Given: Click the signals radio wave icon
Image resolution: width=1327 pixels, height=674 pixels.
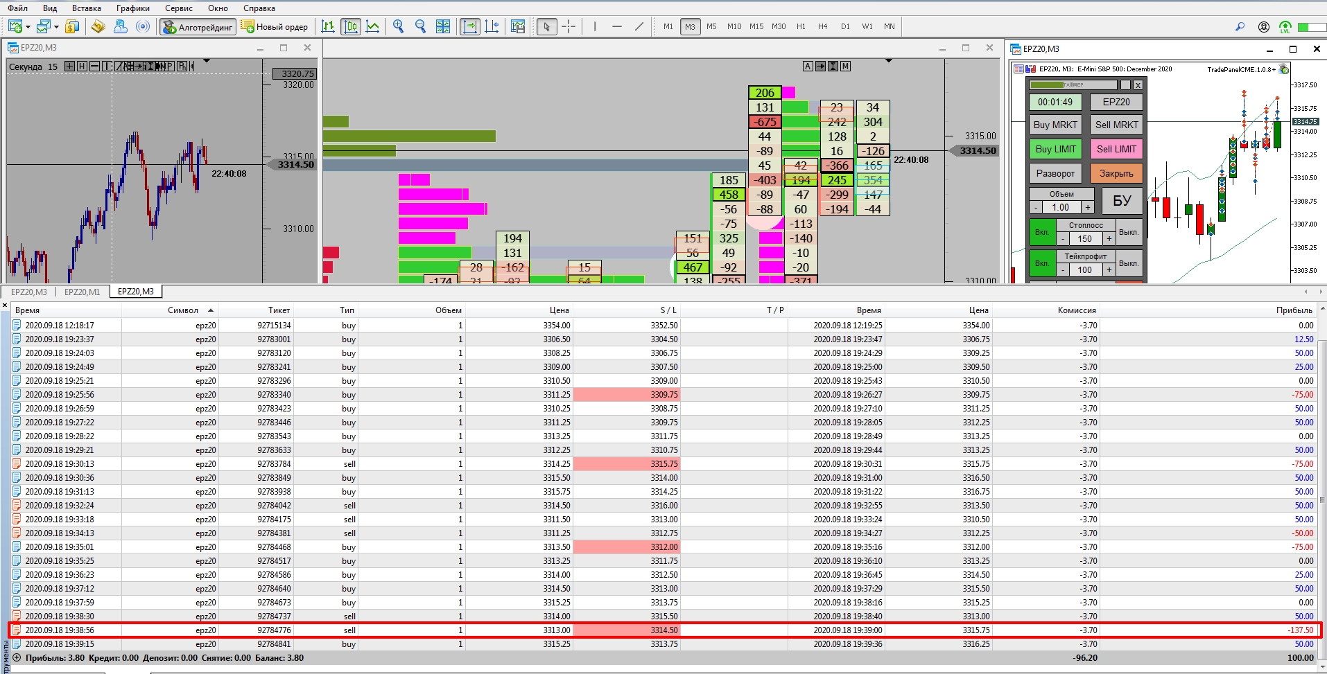Looking at the screenshot, I should coord(143,26).
